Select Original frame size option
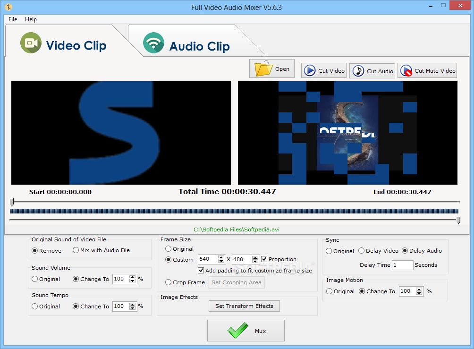Image resolution: width=474 pixels, height=349 pixels. pos(179,248)
